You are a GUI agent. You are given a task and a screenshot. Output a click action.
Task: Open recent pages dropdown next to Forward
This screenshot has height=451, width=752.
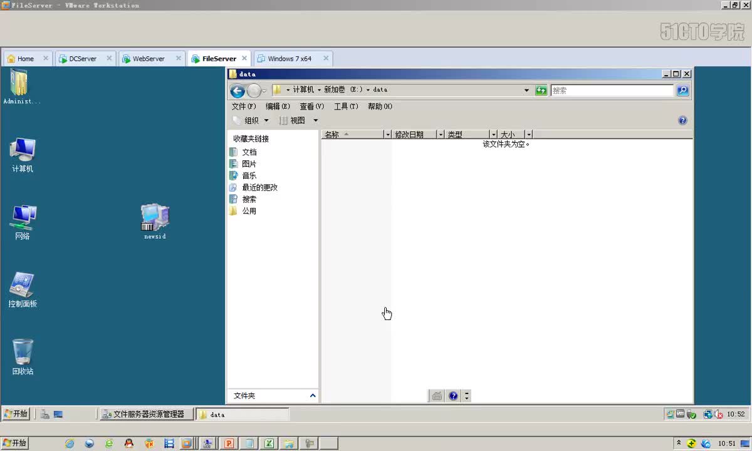264,91
